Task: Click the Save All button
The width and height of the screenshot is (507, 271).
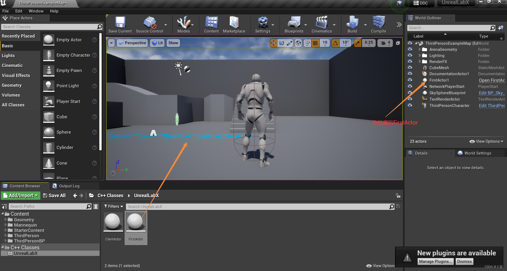Action: pyautogui.click(x=54, y=196)
